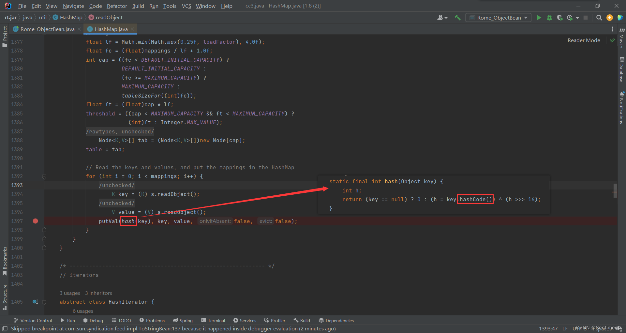Open the File menu

click(x=22, y=6)
